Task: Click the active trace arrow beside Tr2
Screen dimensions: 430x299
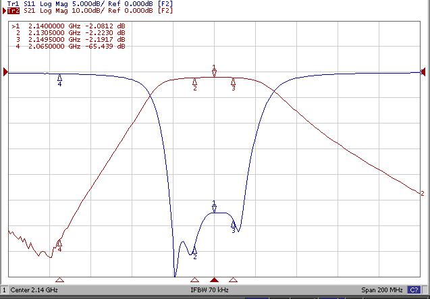Action: click(x=4, y=11)
